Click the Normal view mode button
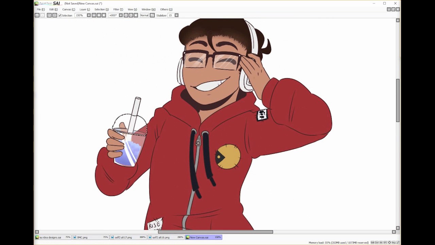Screen dimensions: 435x245 pyautogui.click(x=144, y=15)
